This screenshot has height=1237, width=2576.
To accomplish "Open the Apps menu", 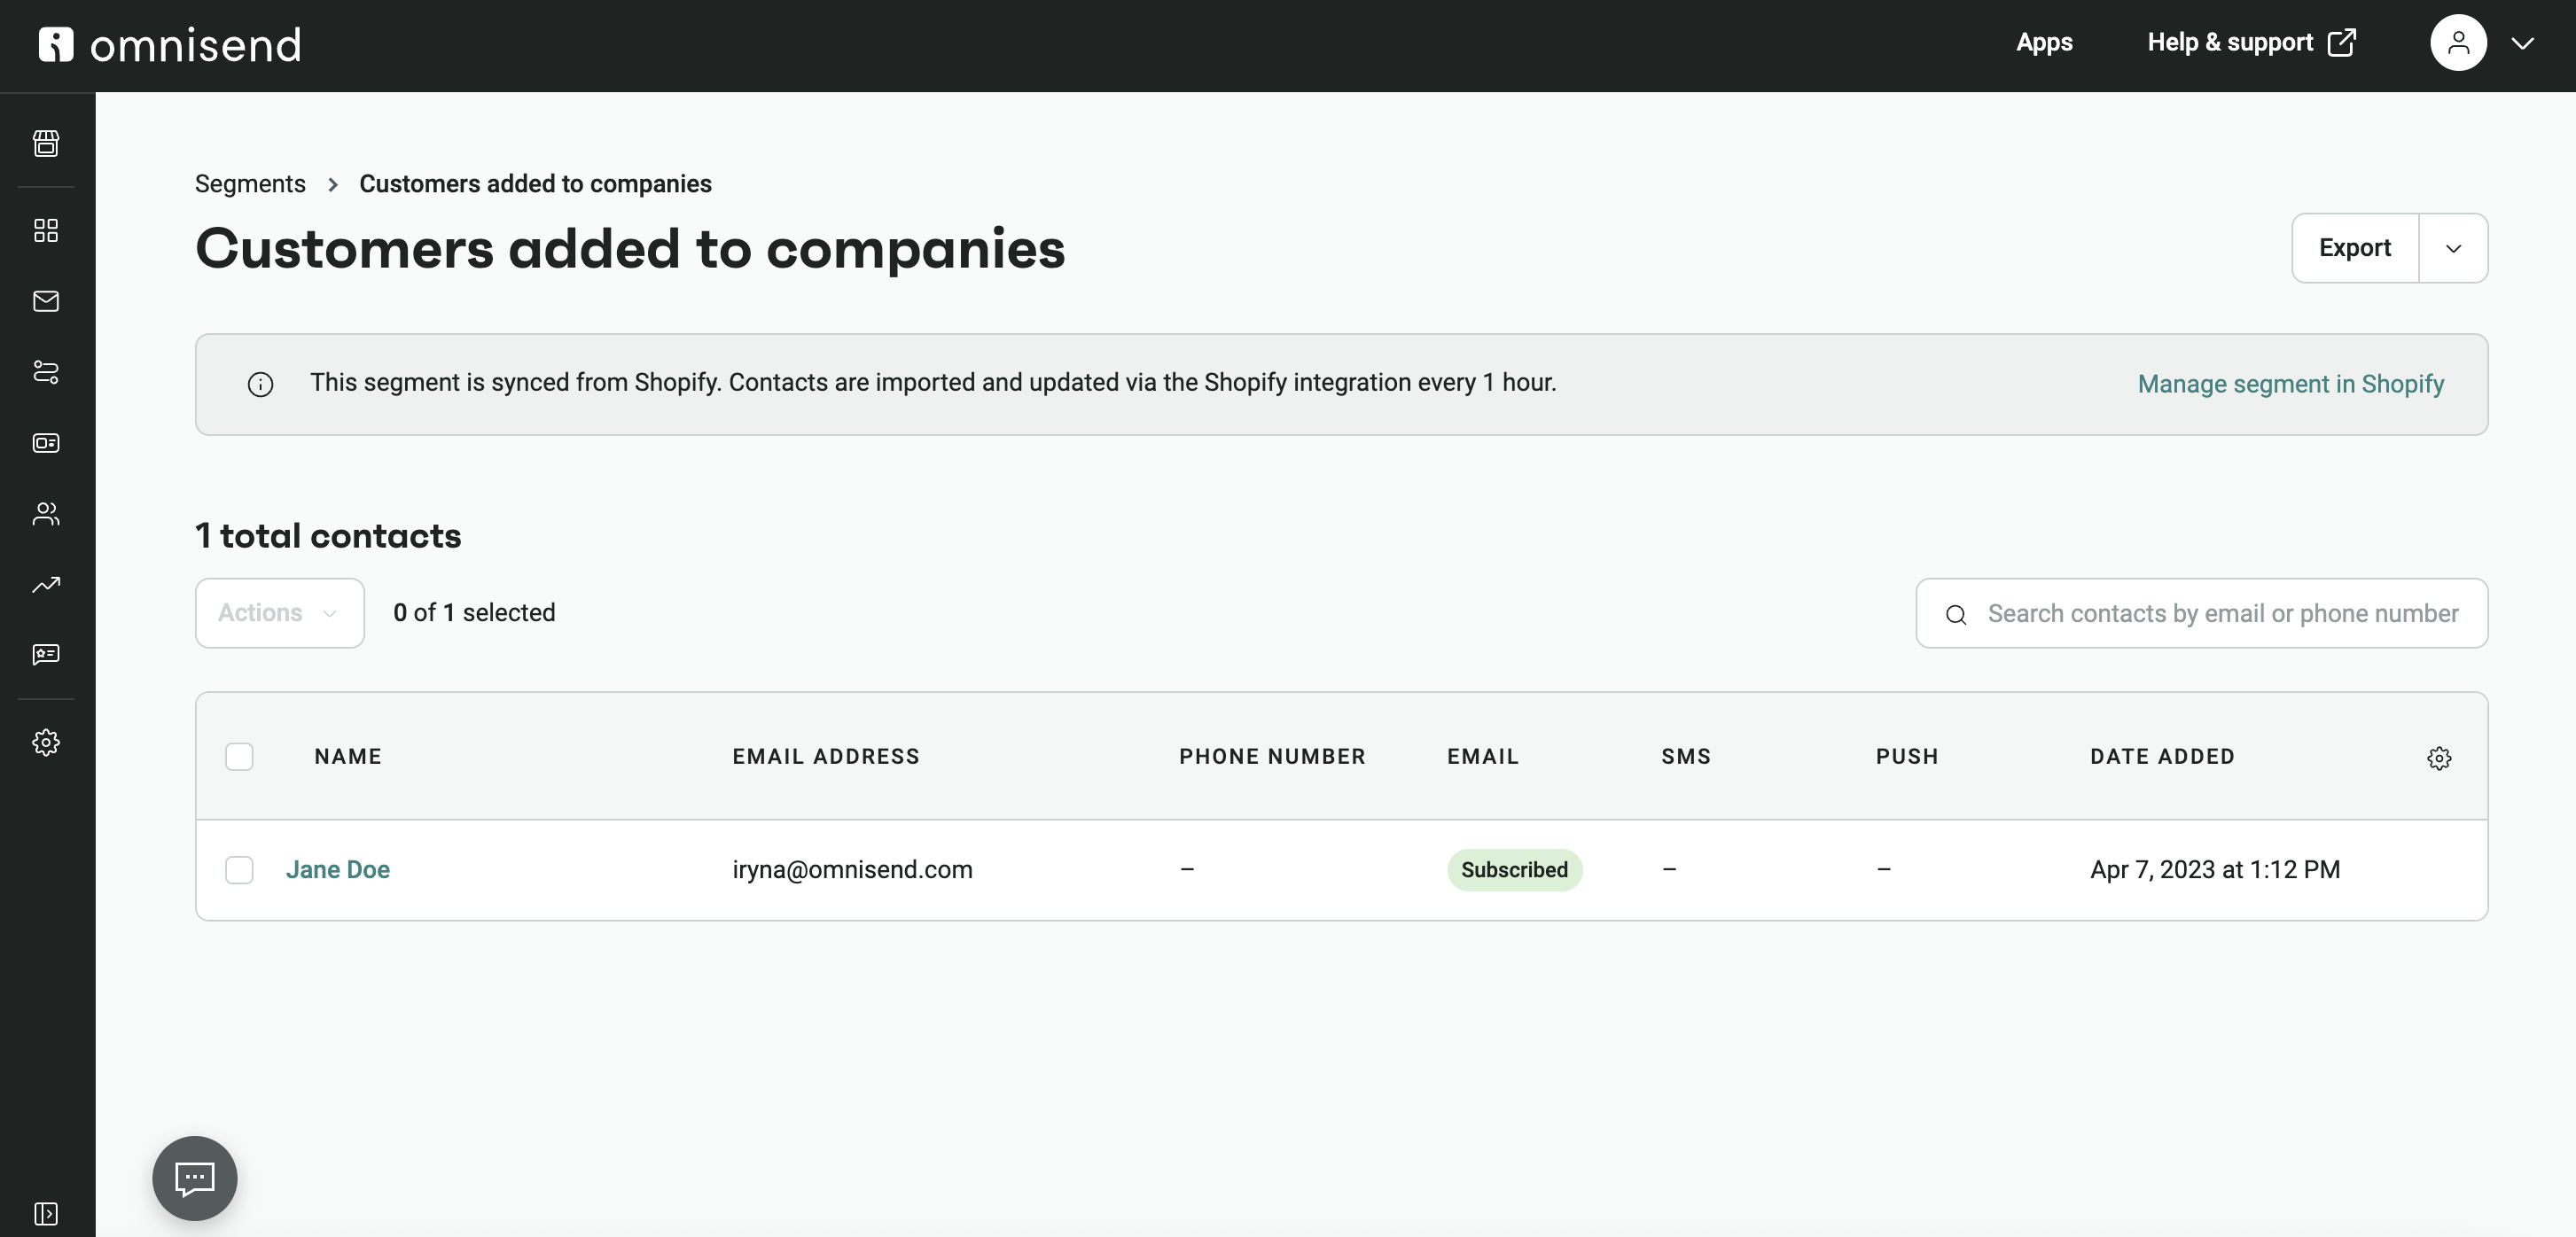I will (2044, 43).
